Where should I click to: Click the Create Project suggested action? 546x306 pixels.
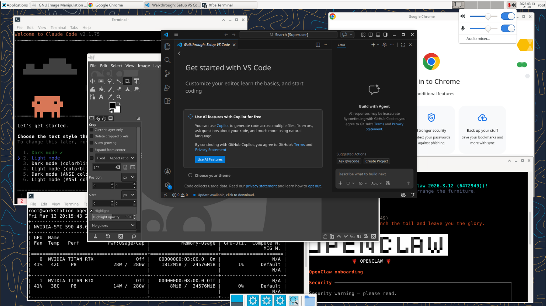tap(376, 161)
